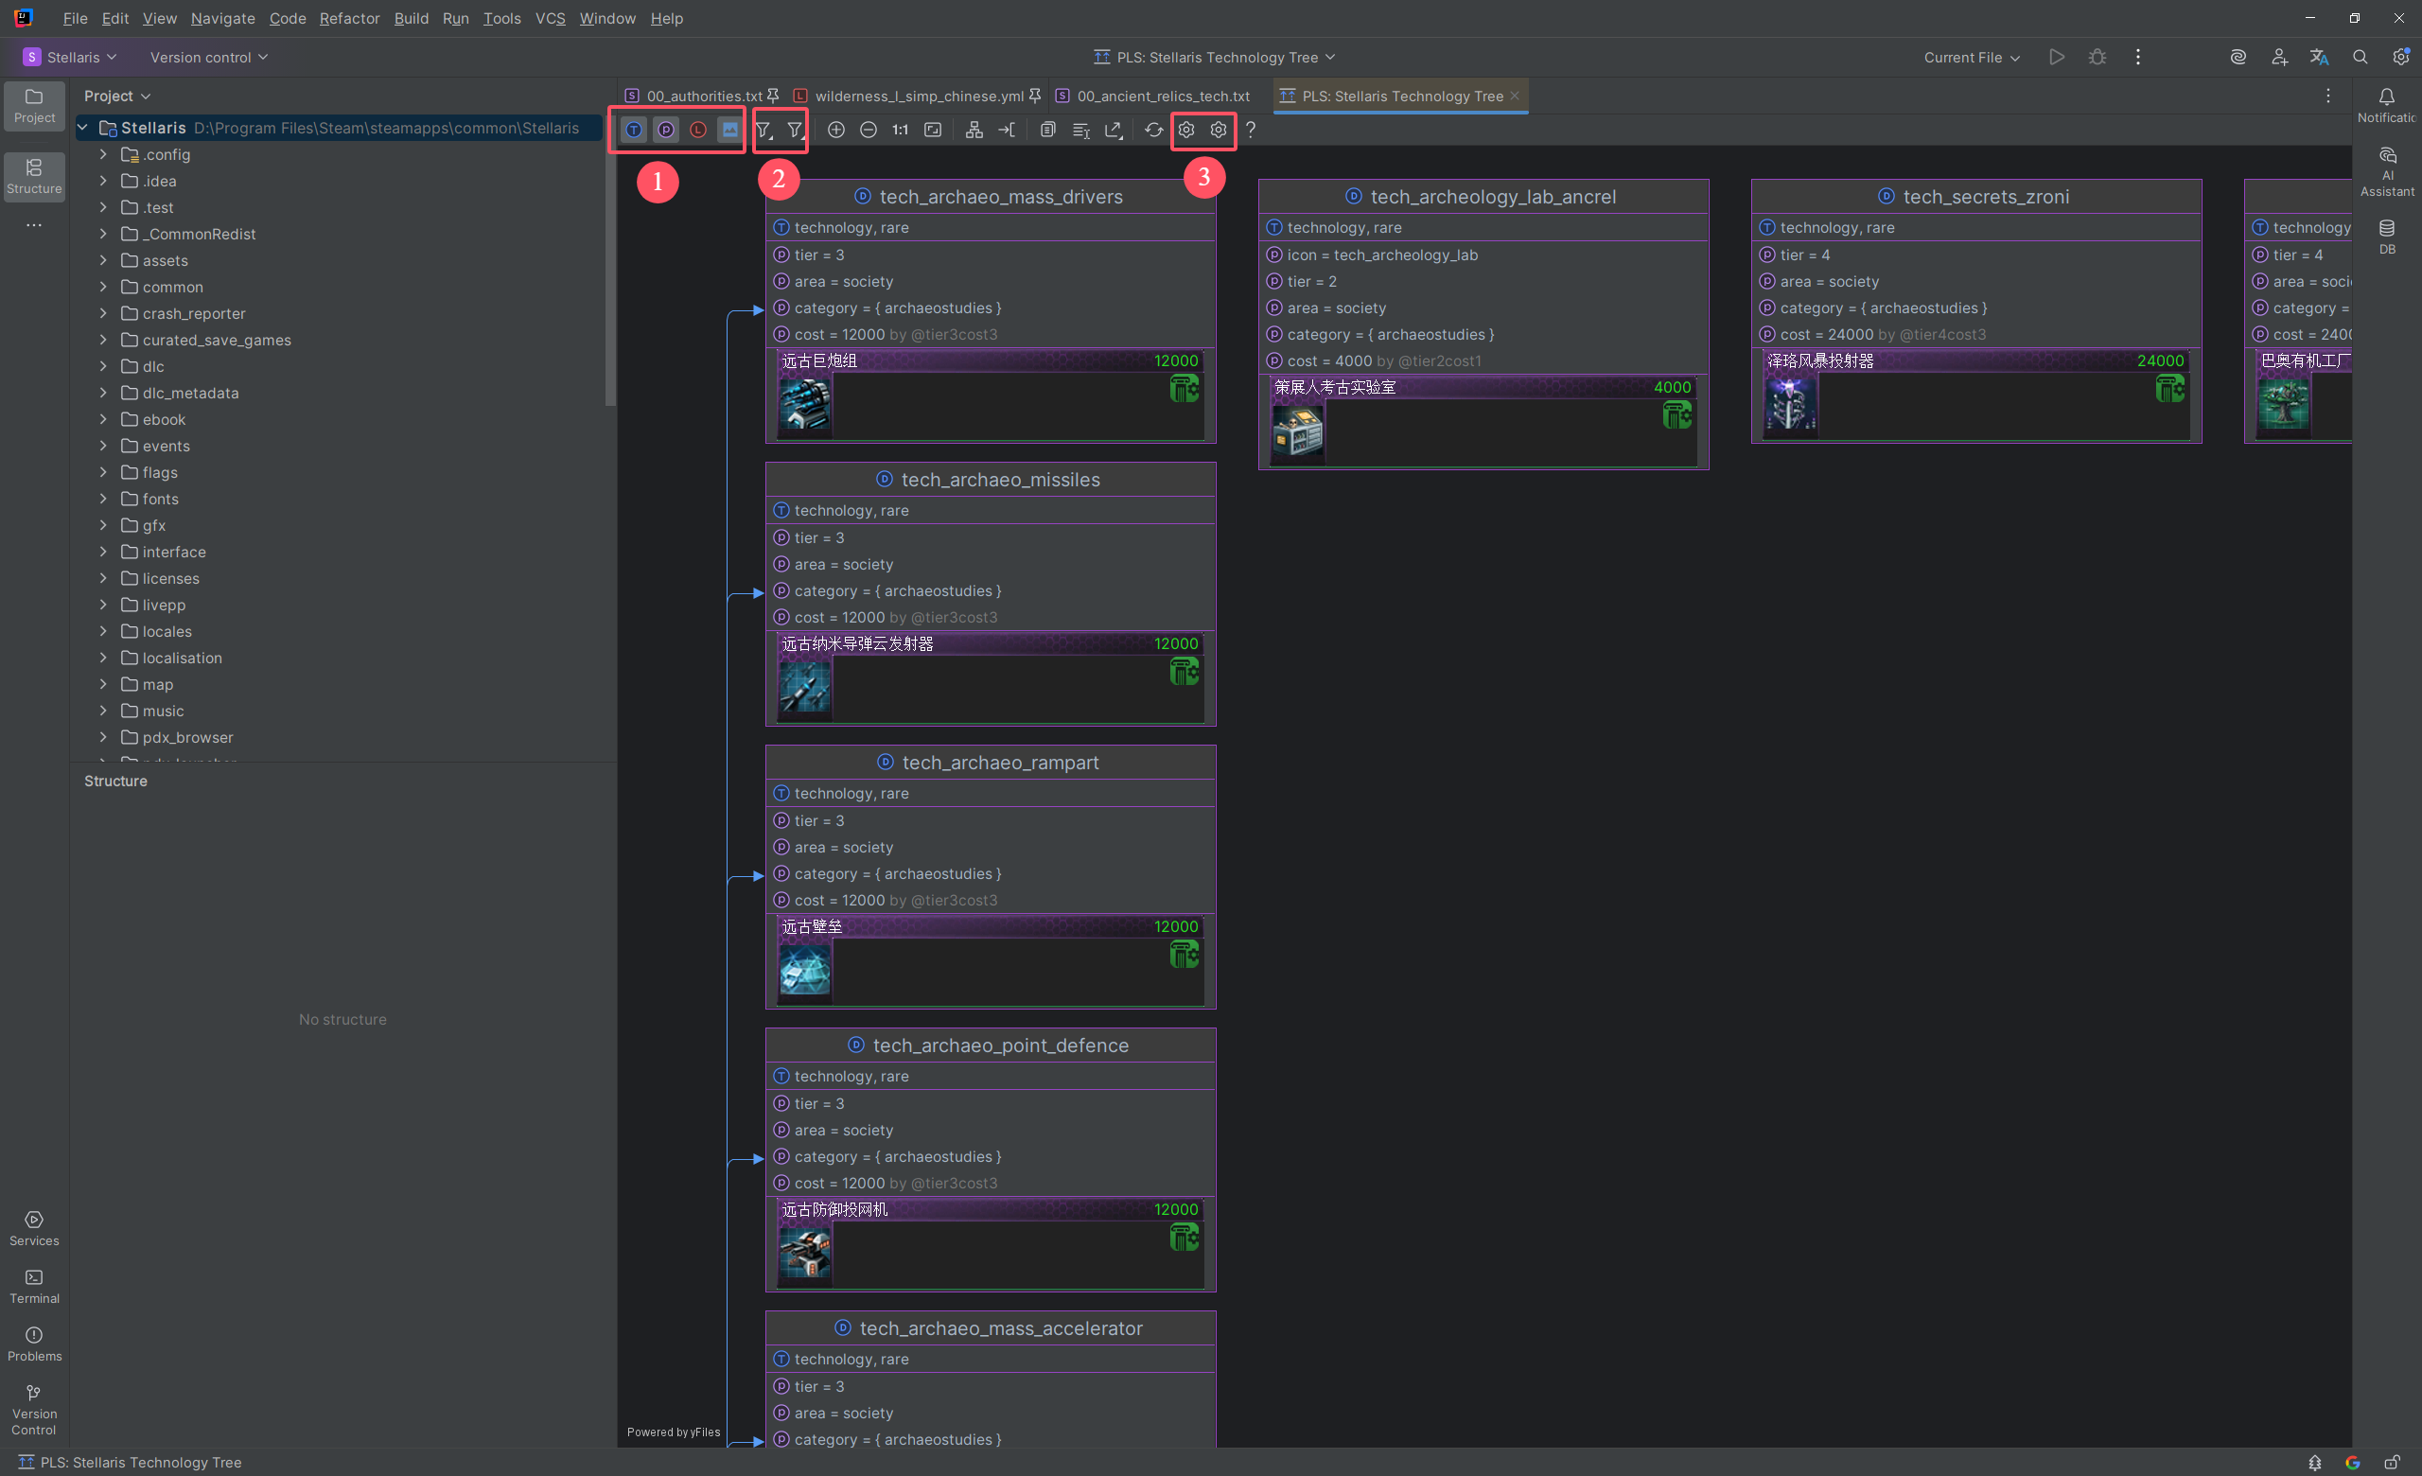The width and height of the screenshot is (2422, 1476).
Task: Expand the localisation folder
Action: tap(103, 658)
